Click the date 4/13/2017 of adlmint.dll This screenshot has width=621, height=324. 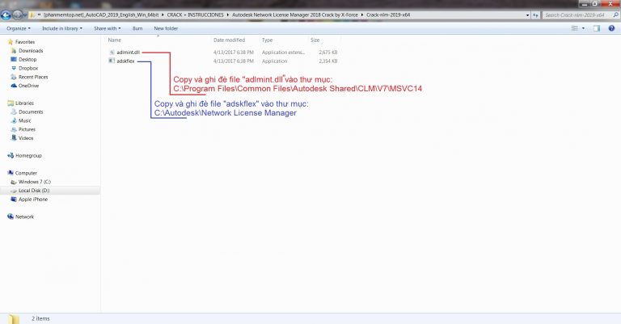[x=233, y=53]
